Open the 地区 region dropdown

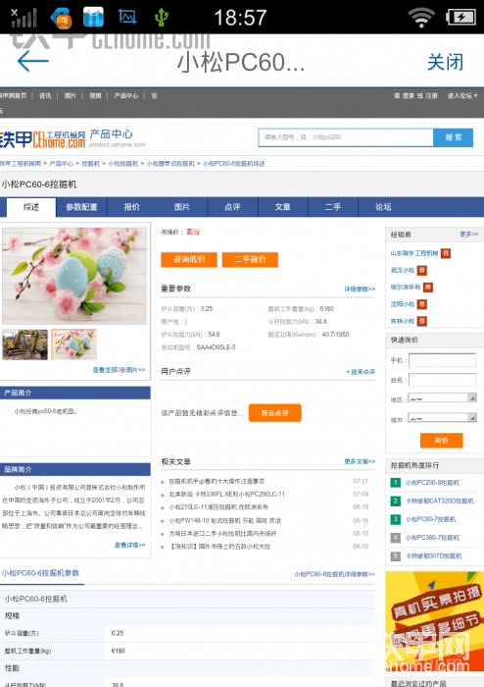click(x=442, y=398)
